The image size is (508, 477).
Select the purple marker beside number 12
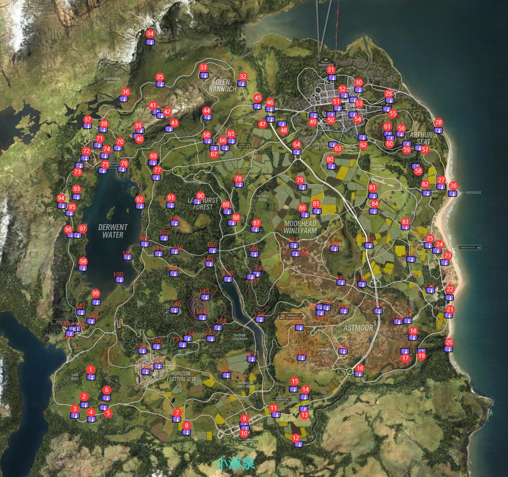tap(299, 444)
